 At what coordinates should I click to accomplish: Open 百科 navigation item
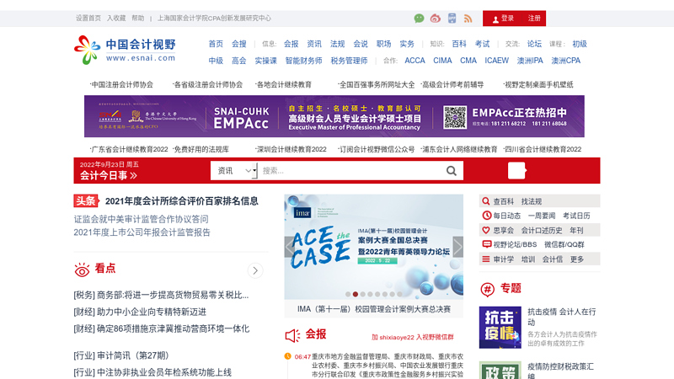pyautogui.click(x=459, y=44)
